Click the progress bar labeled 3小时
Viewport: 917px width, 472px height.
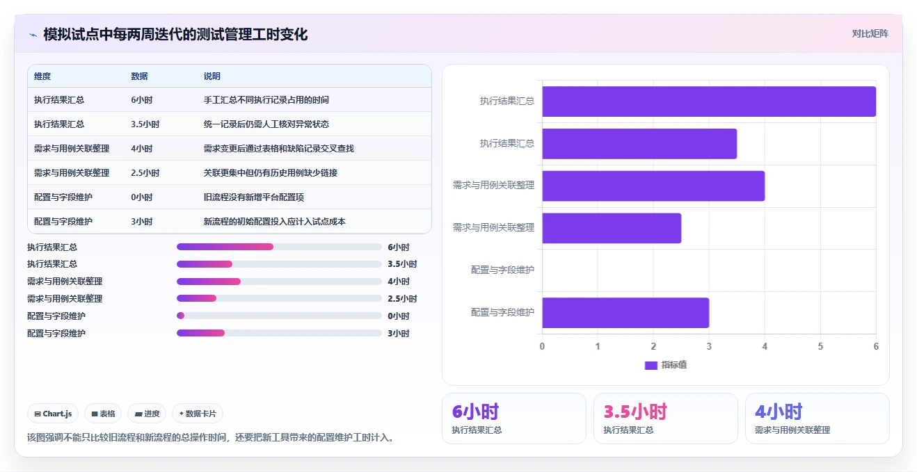click(x=279, y=333)
